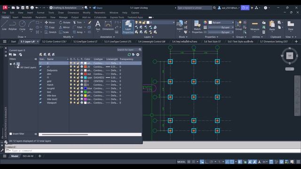Open the Drafting & Annotation workspace dropdown
The width and height of the screenshot is (301, 169).
pyautogui.click(x=66, y=8)
